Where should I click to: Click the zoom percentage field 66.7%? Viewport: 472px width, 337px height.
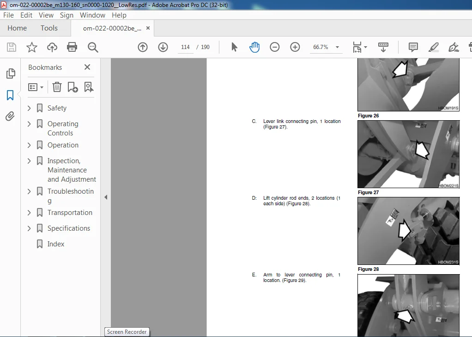coord(321,47)
